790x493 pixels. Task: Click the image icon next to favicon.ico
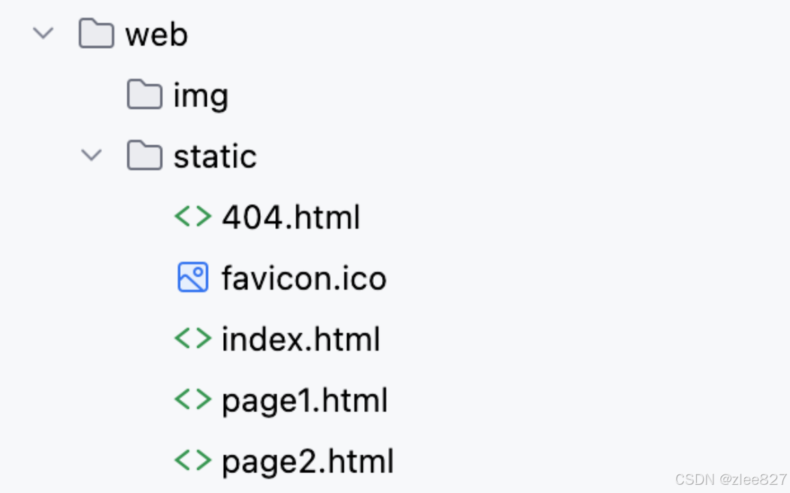192,277
